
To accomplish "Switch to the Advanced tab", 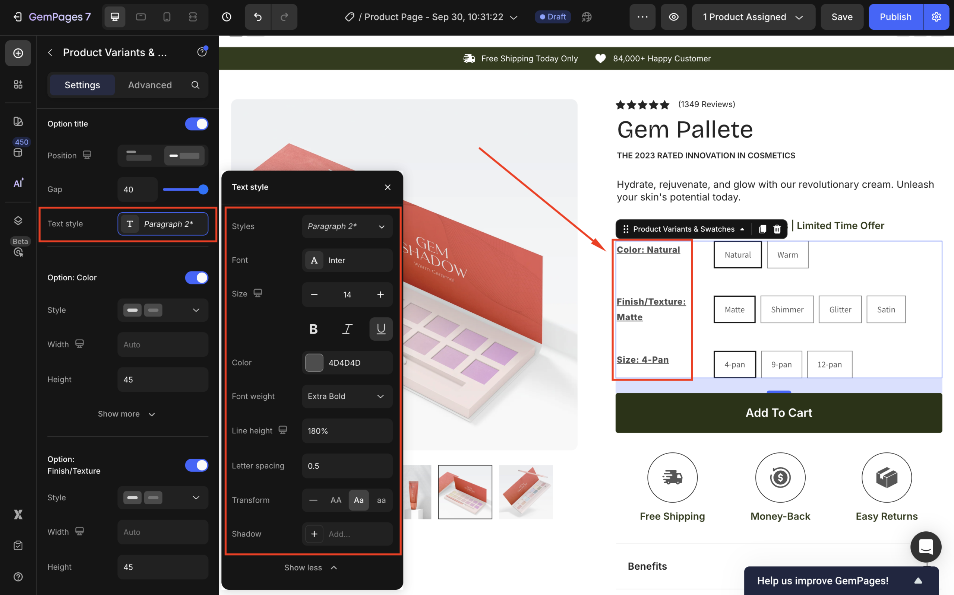I will point(149,85).
